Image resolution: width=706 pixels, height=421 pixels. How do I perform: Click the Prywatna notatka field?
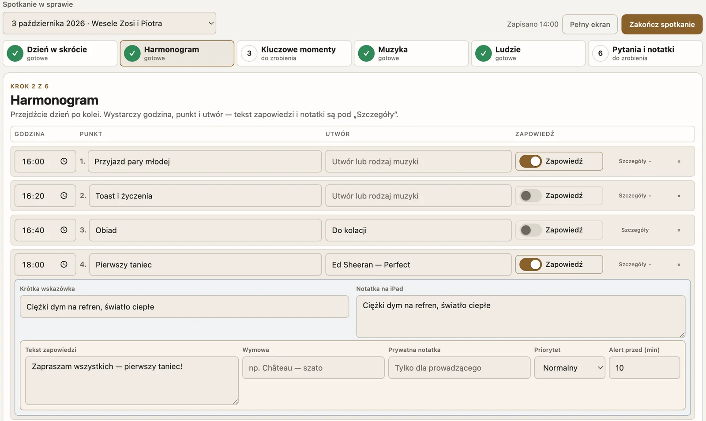pyautogui.click(x=459, y=368)
